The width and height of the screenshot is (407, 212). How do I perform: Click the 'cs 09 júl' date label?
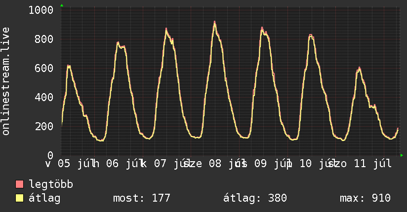pos(263,164)
